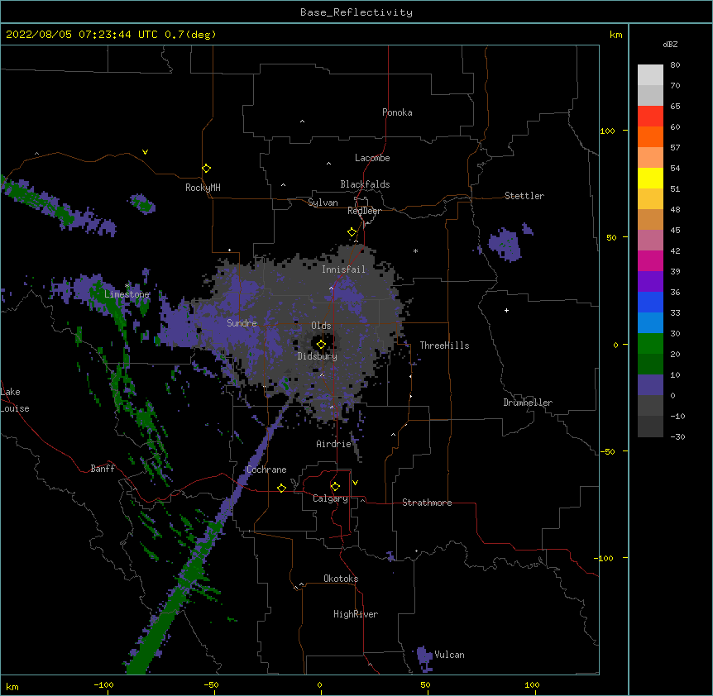713x696 pixels.
Task: Click the Didsbury town label
Action: pos(318,356)
